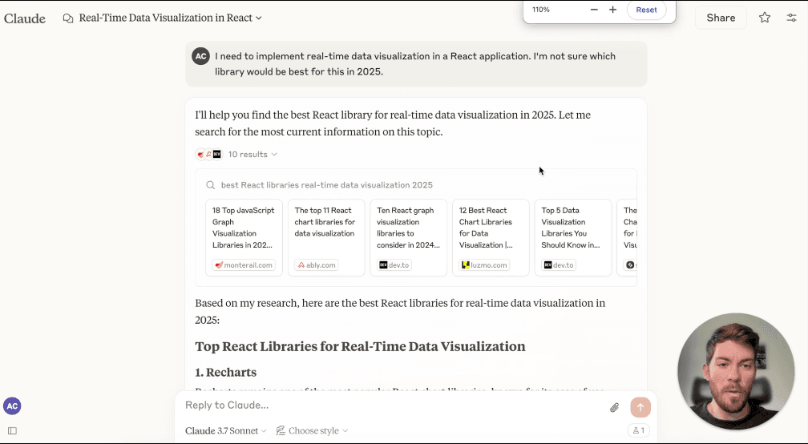The image size is (808, 444).
Task: Go to Claude home logo
Action: (x=25, y=18)
